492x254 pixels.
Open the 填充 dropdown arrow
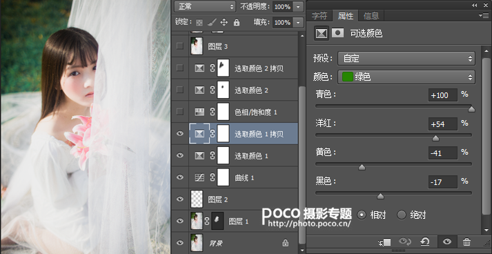tap(298, 23)
